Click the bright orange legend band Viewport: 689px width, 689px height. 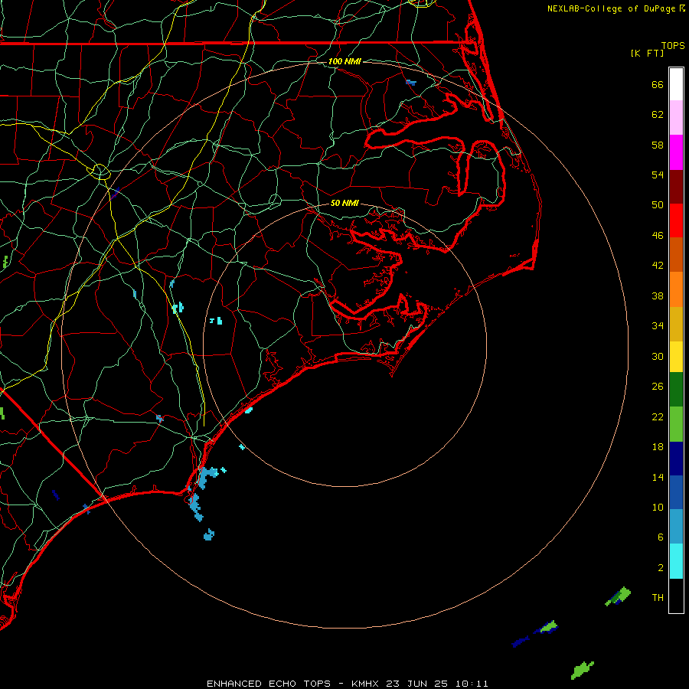coord(676,289)
